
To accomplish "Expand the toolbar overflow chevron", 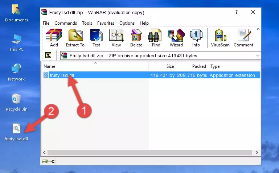I will [258, 29].
